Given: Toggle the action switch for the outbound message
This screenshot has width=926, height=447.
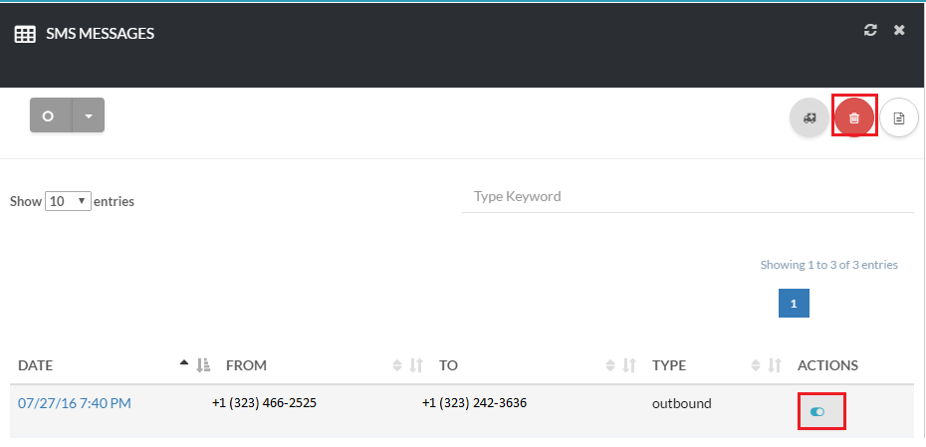Looking at the screenshot, I should pyautogui.click(x=817, y=411).
